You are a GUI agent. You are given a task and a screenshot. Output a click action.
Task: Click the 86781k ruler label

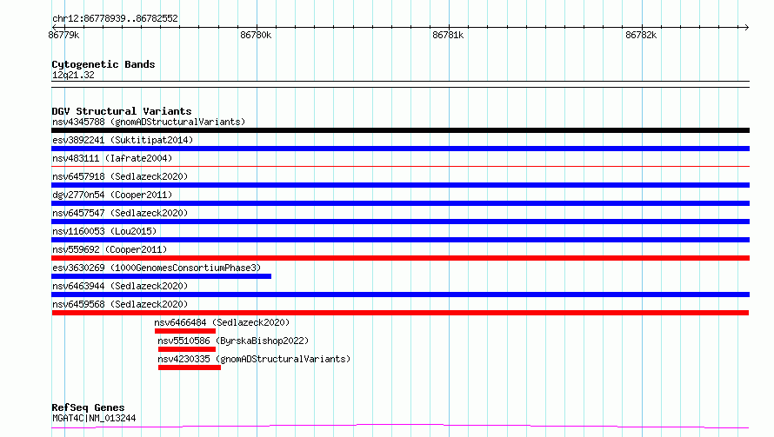448,35
